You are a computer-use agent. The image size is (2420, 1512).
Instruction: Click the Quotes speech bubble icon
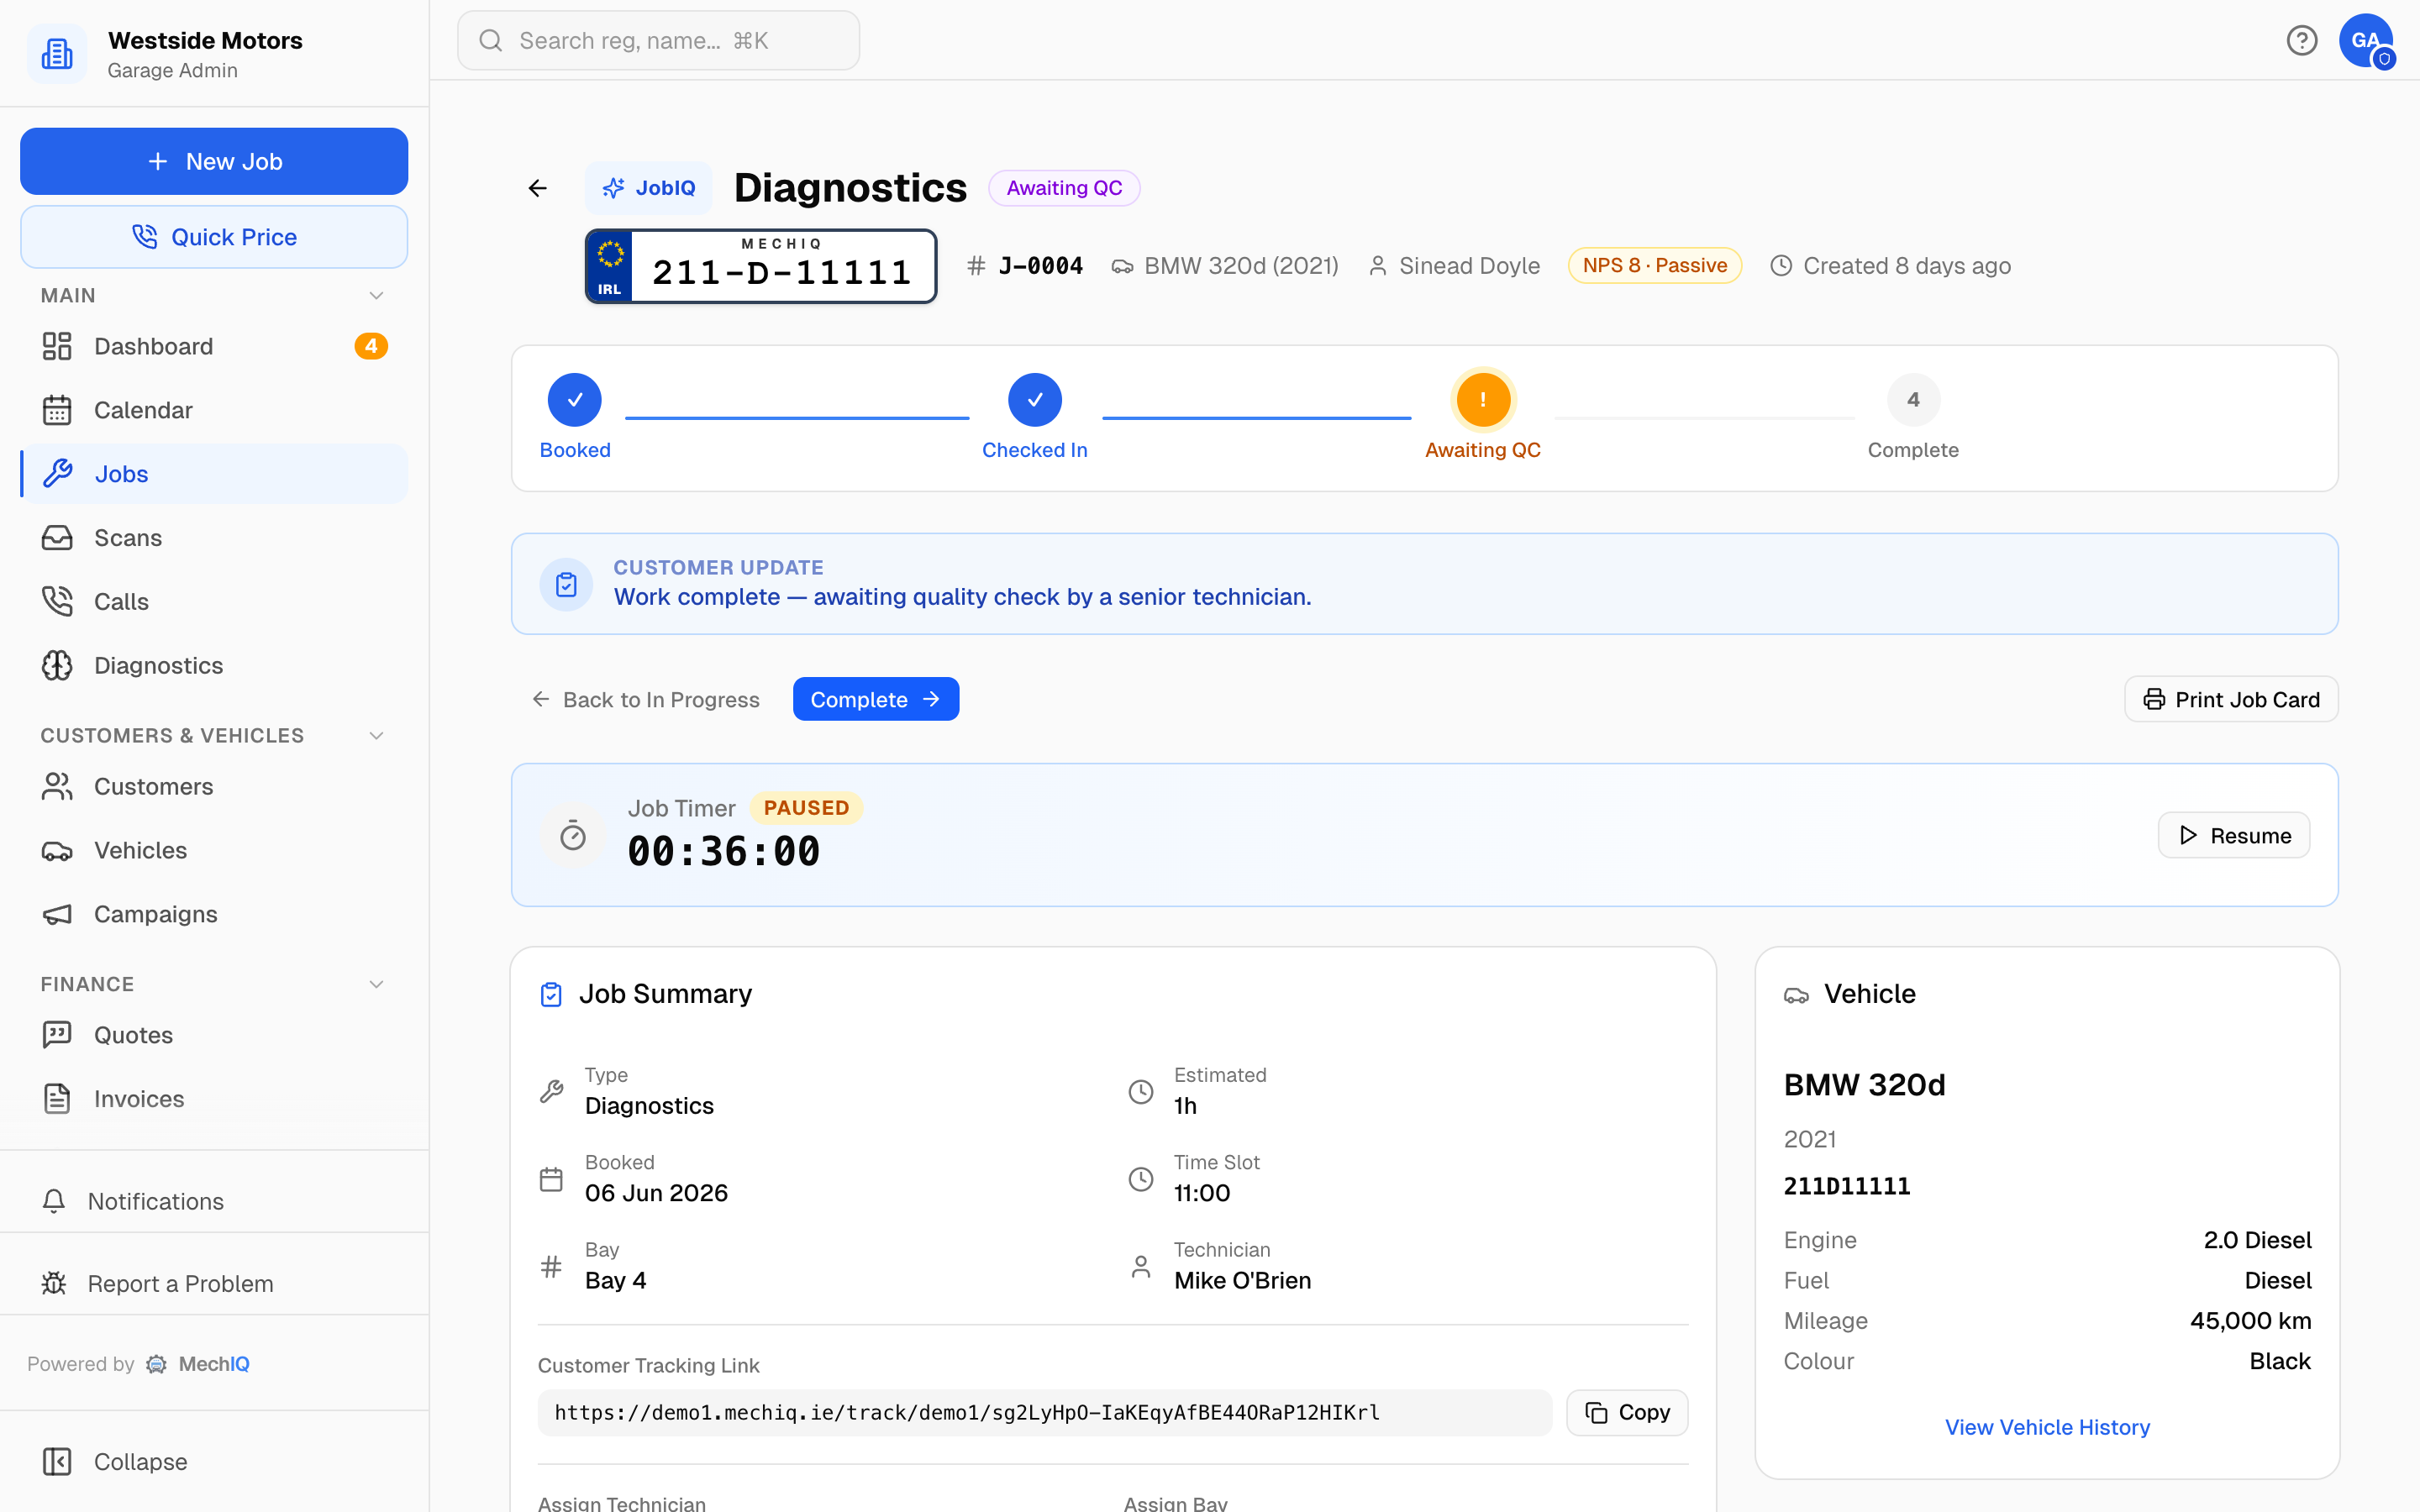[x=57, y=1034]
